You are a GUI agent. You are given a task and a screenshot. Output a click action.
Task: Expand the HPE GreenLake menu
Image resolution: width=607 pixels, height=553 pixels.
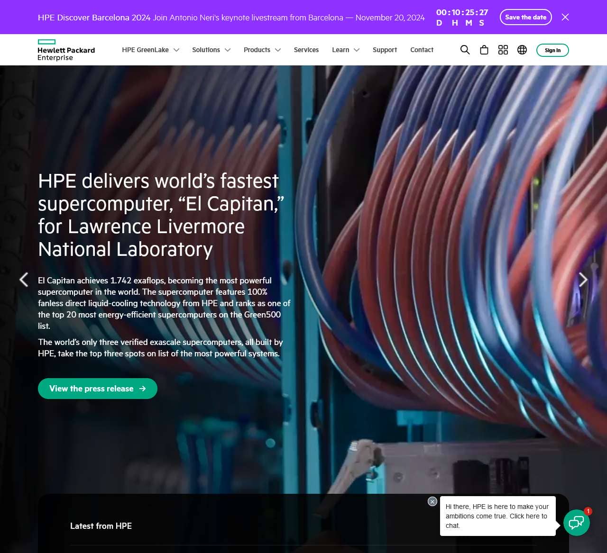click(150, 50)
